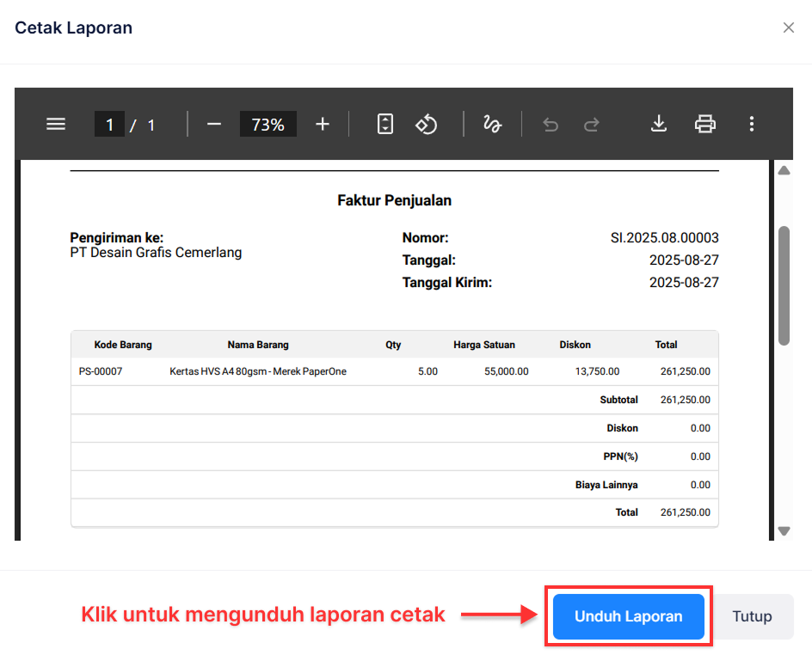Download the PDF from the viewer toolbar
Viewport: 812px width, 655px height.
click(659, 124)
